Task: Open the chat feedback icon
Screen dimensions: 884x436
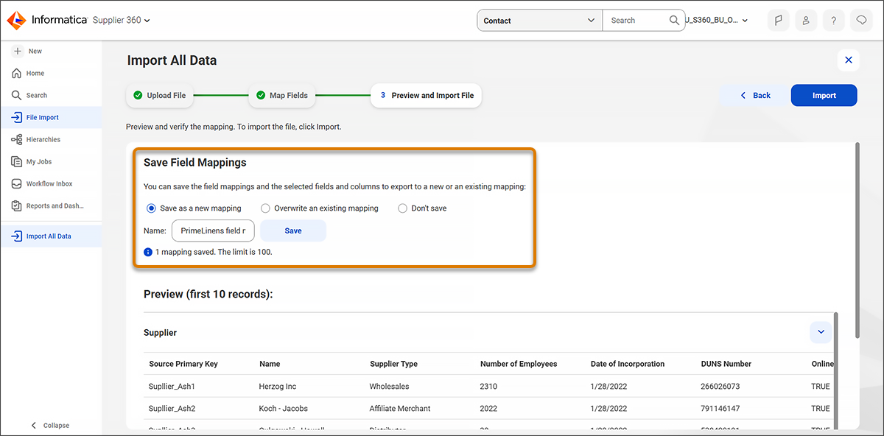Action: coord(860,21)
